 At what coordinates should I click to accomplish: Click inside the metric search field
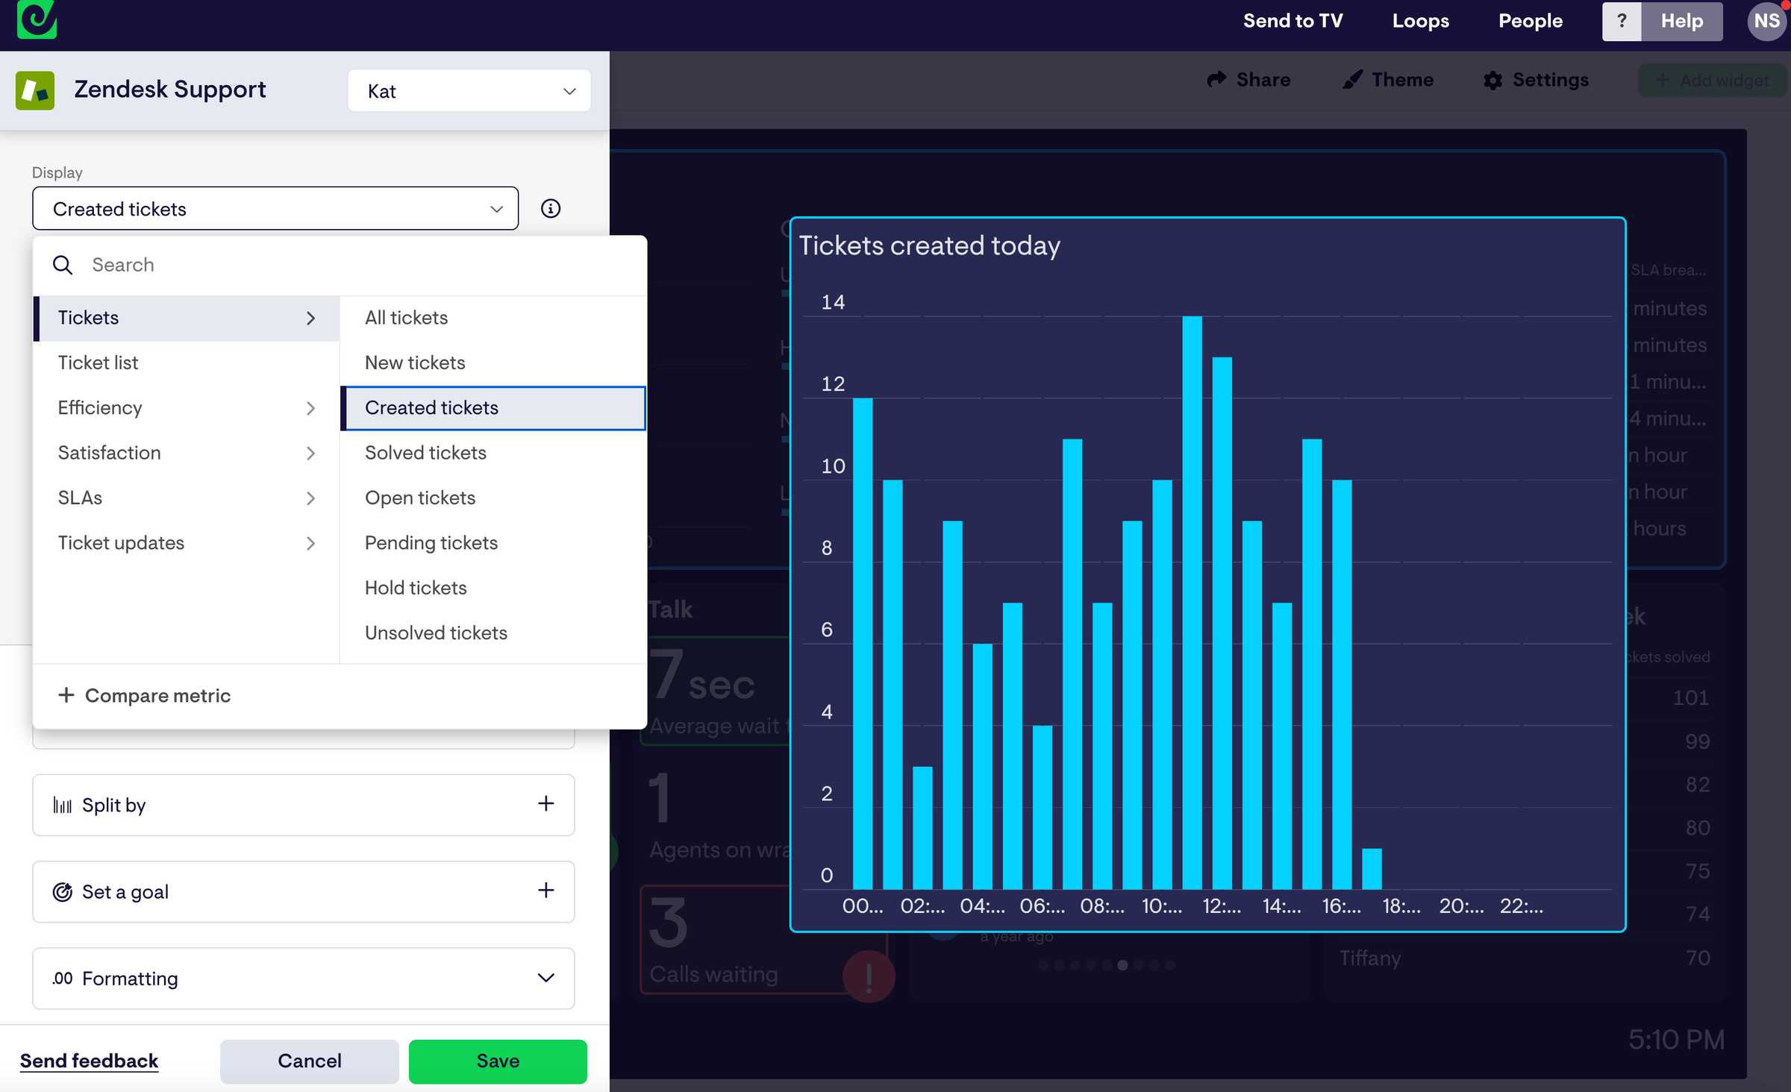tap(224, 265)
